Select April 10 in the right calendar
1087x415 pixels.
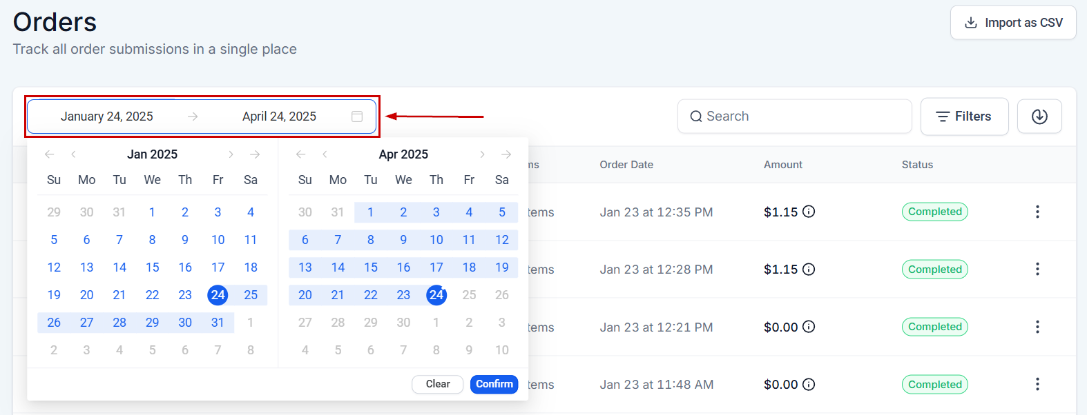point(436,240)
